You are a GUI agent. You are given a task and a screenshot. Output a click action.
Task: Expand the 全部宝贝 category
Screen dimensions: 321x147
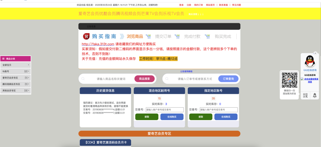tap(16, 65)
